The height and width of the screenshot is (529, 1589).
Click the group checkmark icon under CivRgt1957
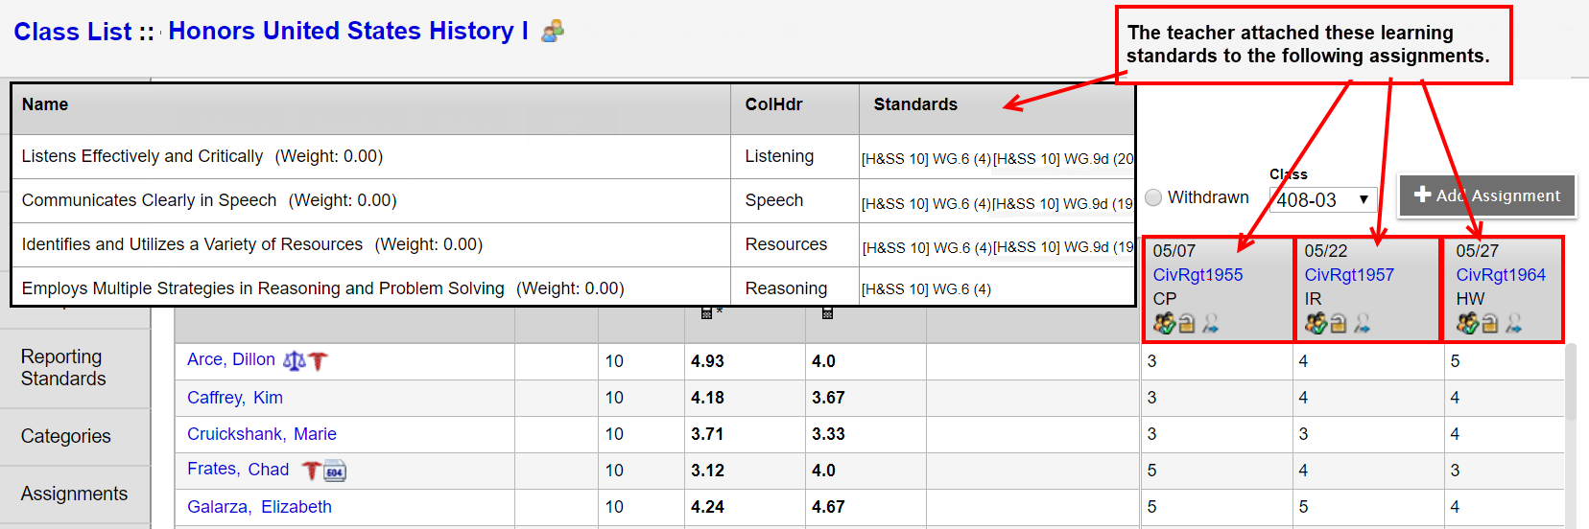pyautogui.click(x=1316, y=324)
